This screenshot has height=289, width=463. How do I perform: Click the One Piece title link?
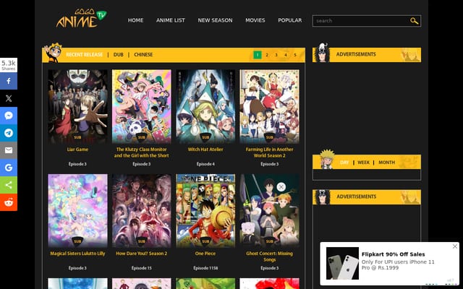click(205, 254)
